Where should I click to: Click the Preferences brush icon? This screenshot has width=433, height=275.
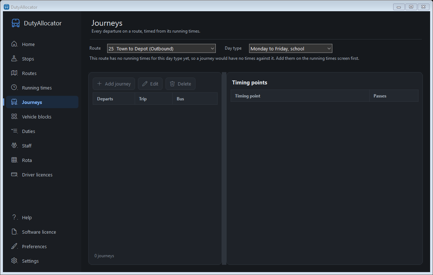[14, 246]
